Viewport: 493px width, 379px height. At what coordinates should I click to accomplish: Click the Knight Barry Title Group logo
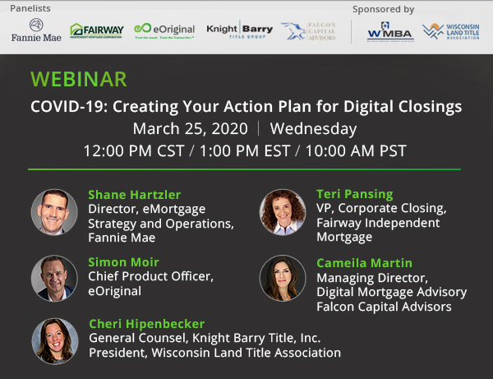(240, 30)
